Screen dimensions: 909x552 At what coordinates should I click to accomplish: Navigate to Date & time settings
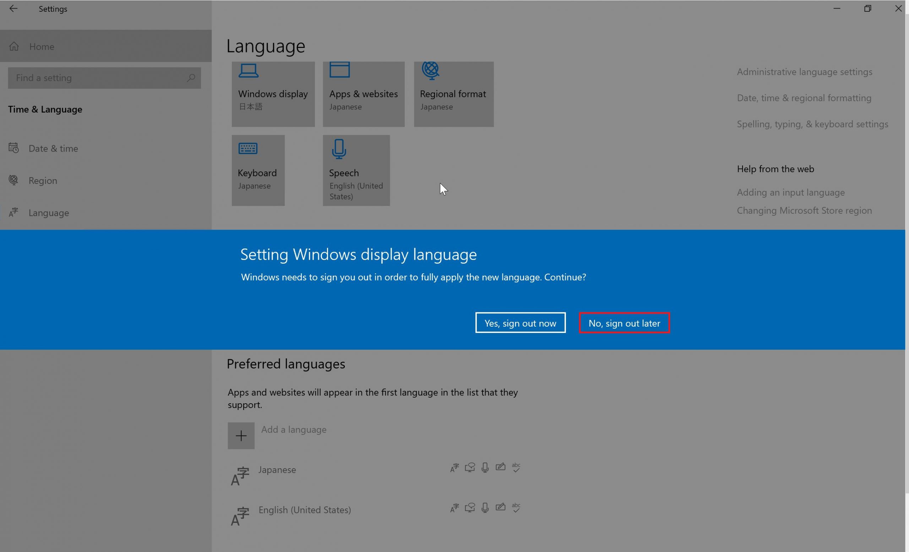click(x=53, y=148)
